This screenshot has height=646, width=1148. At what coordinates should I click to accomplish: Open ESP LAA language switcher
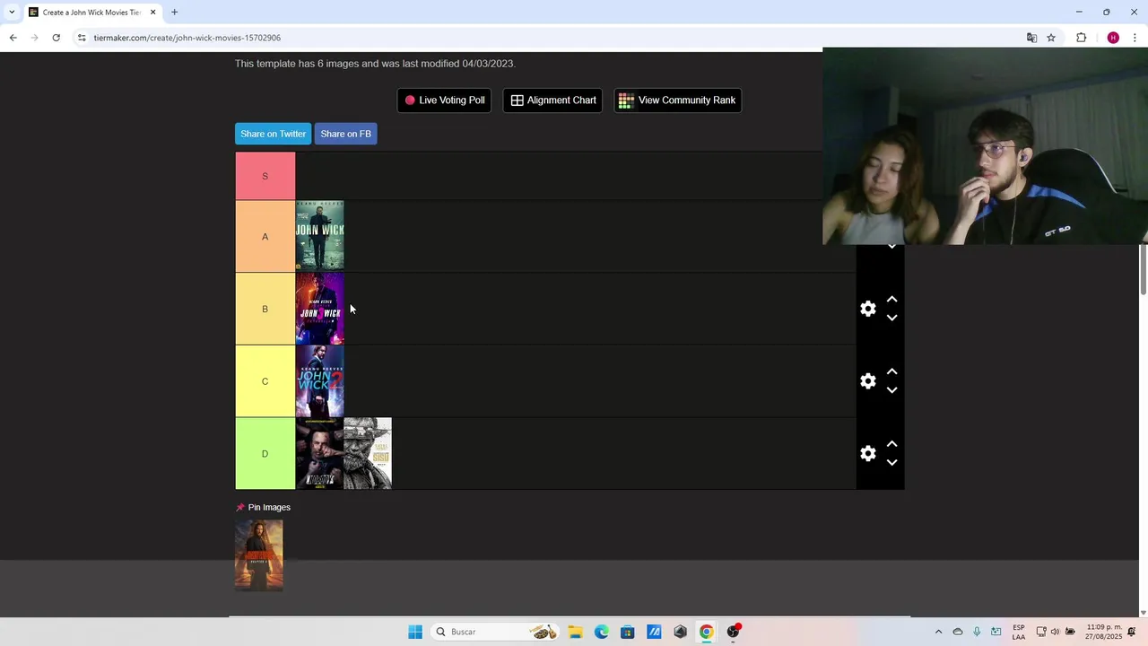point(1019,632)
